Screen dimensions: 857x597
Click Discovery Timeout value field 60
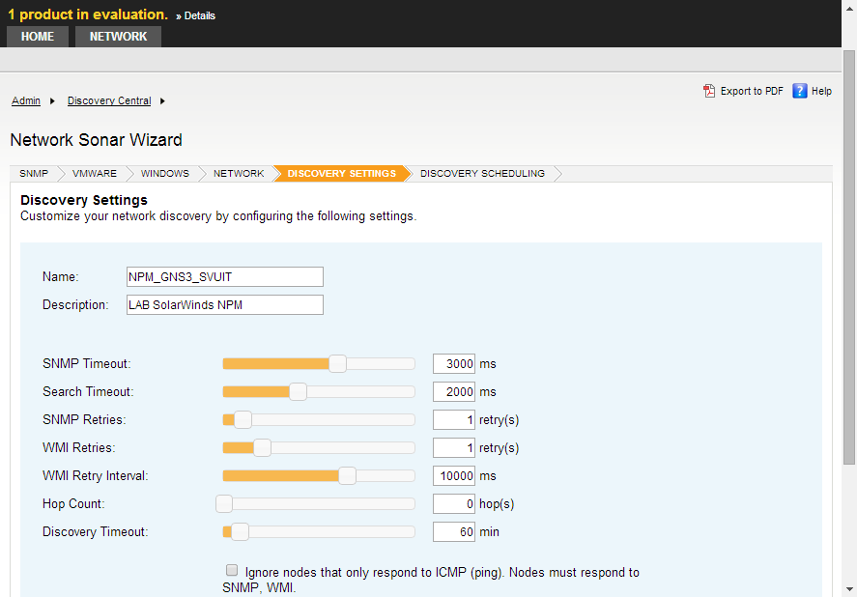point(454,532)
